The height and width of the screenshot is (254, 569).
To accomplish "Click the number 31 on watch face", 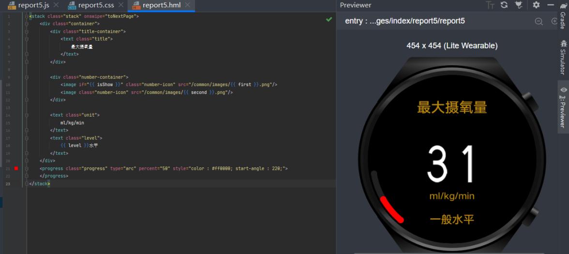I will (x=451, y=164).
